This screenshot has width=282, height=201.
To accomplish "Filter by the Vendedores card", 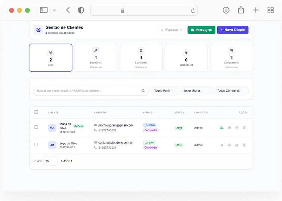I will (186, 58).
